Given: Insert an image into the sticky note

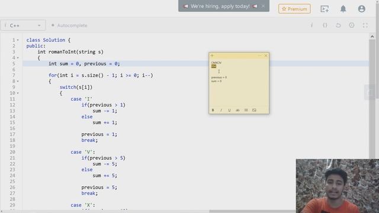Looking at the screenshot, I should pos(254,110).
